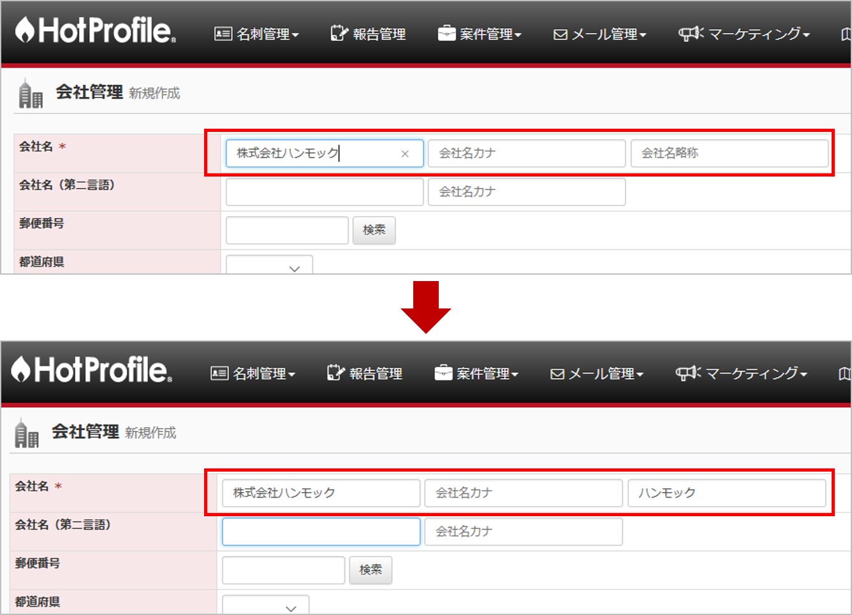Open 報告管理 in lower screenshot
Image resolution: width=852 pixels, height=615 pixels.
click(x=365, y=373)
